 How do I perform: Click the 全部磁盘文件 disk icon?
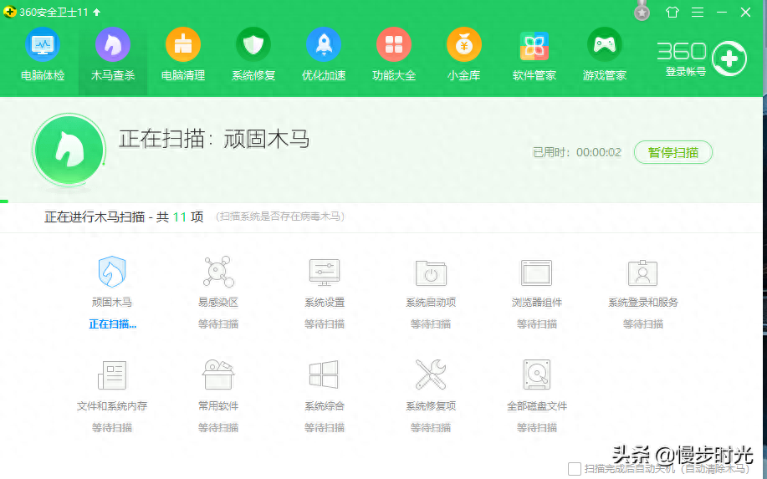[x=537, y=375]
